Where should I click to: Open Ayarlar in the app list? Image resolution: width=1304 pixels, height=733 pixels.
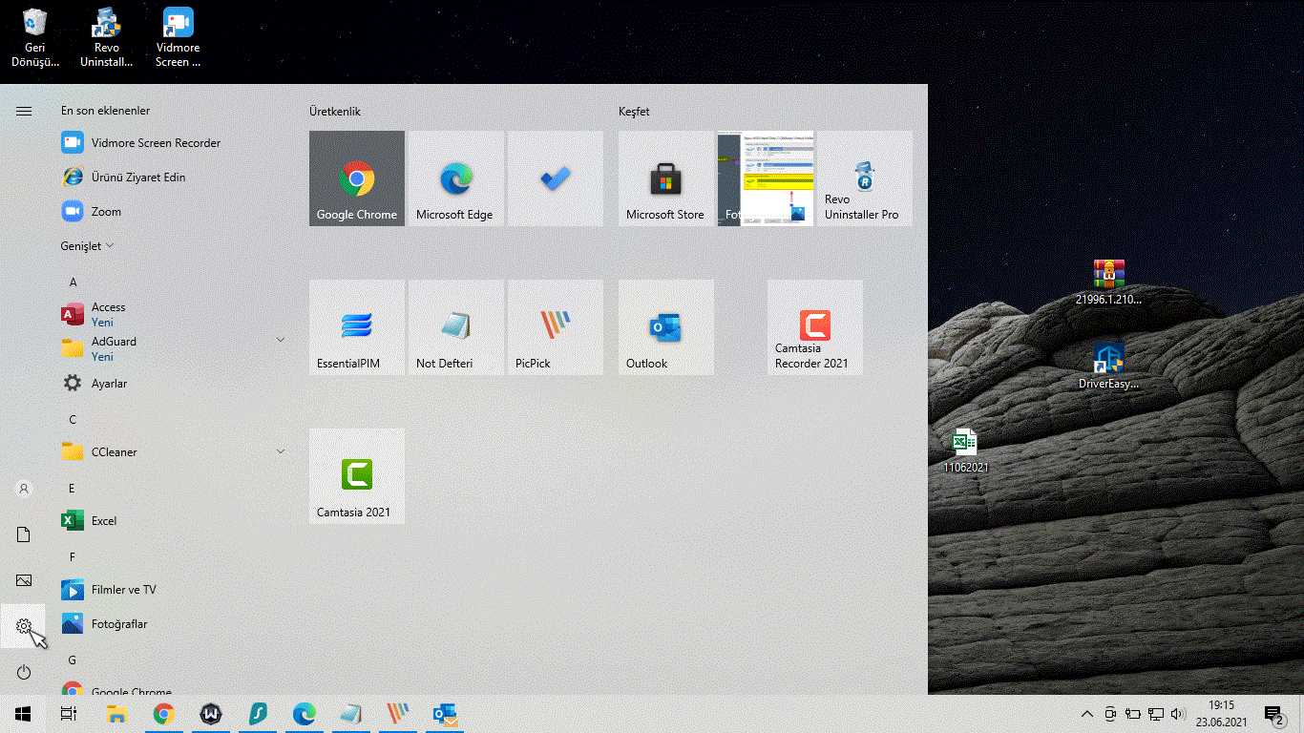click(172, 384)
